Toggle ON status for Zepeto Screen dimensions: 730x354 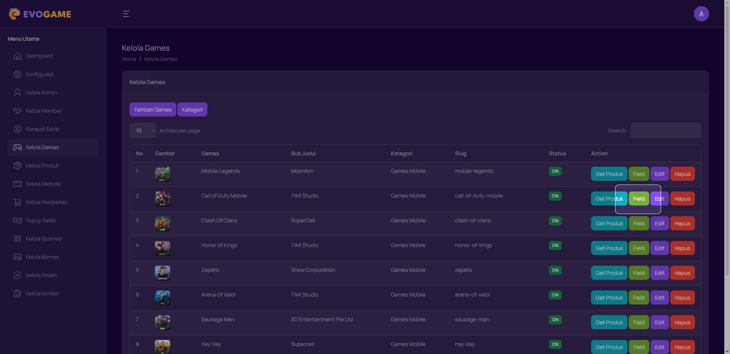point(555,270)
